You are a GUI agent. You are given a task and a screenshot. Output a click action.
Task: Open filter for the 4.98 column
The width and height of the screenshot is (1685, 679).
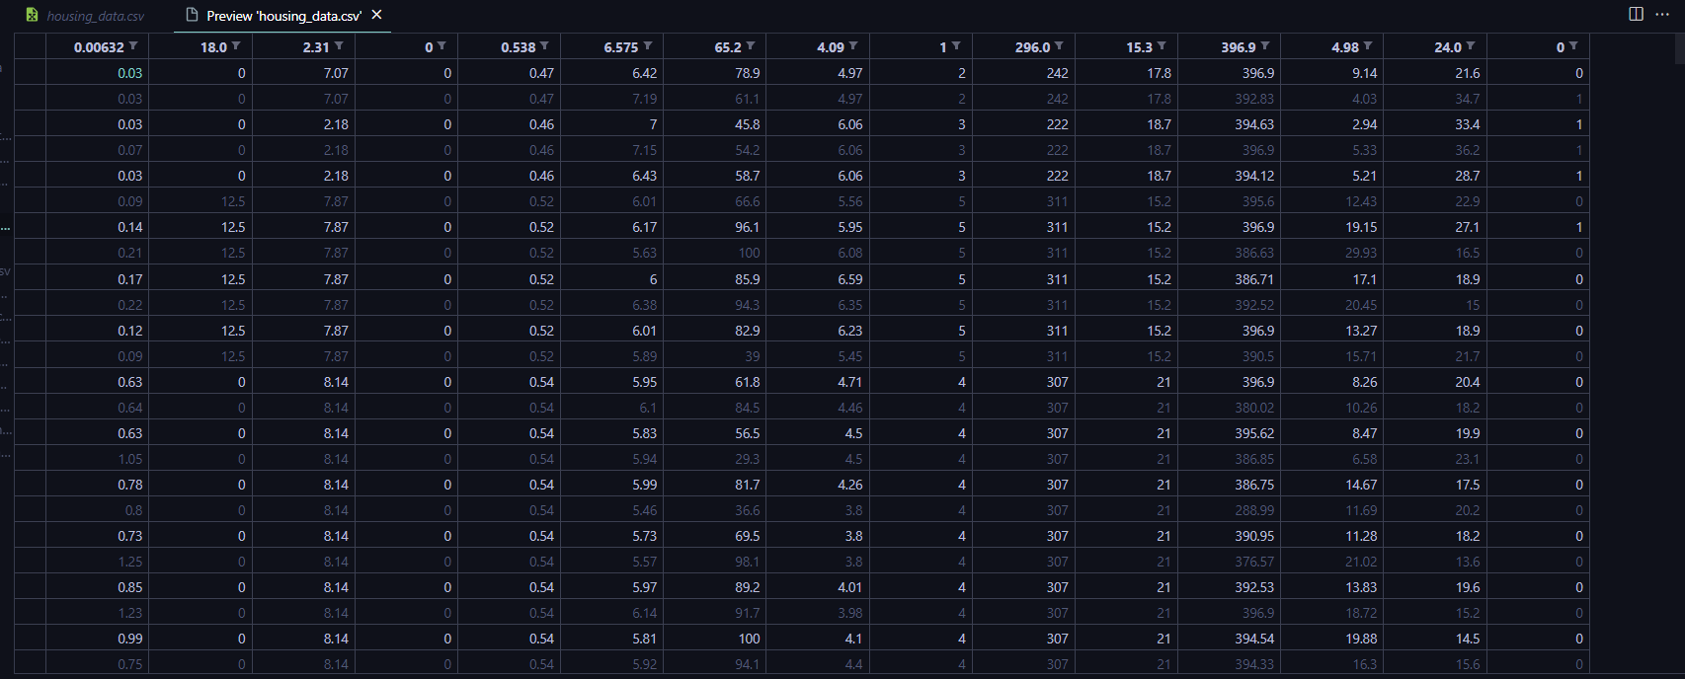click(1368, 46)
